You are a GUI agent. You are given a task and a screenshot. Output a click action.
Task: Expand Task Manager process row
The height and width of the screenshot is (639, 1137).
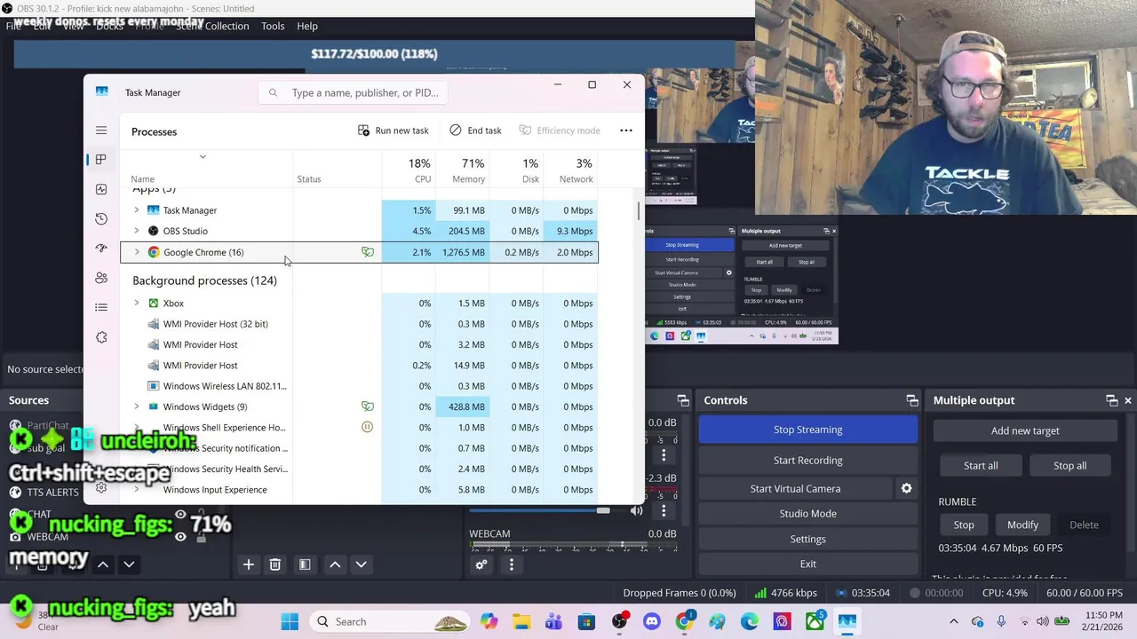point(137,210)
